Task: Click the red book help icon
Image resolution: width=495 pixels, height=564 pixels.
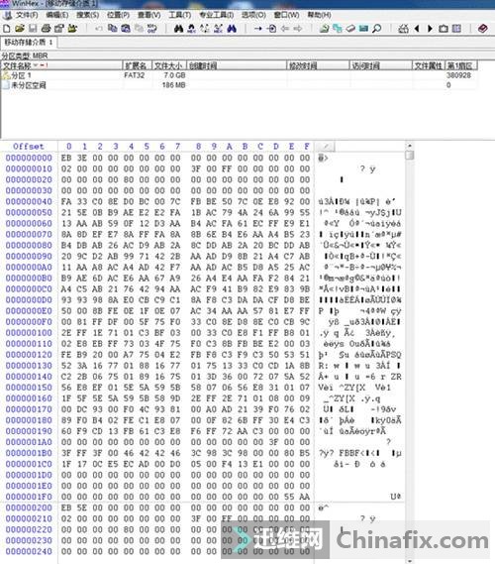Action: (x=482, y=29)
